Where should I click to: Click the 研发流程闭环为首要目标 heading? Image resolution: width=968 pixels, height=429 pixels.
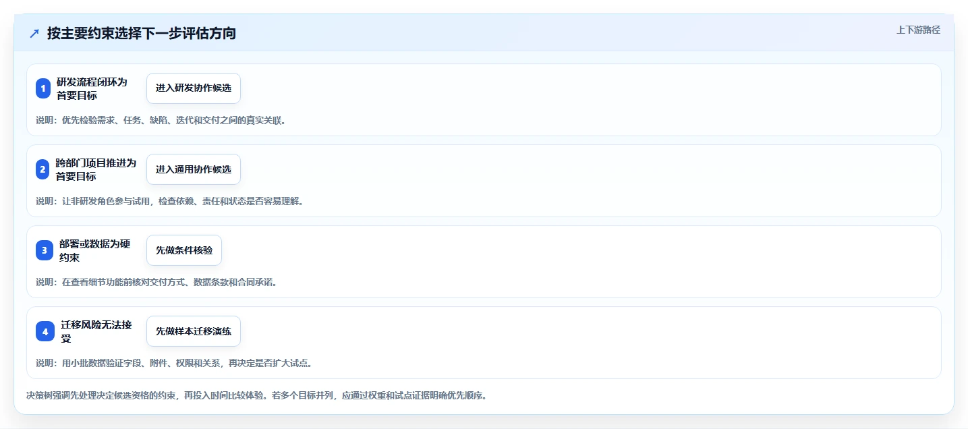91,88
